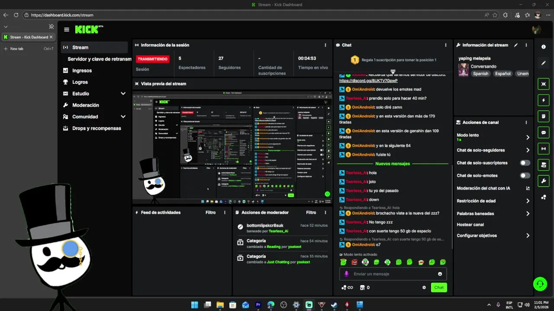Open Restricción de edad chevron
Screen dimensions: 554x311
(528, 201)
